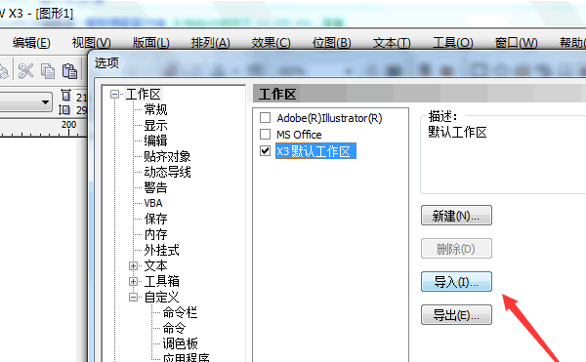The height and width of the screenshot is (362, 586).
Task: Select 保存 in the options tree
Action: pyautogui.click(x=155, y=219)
